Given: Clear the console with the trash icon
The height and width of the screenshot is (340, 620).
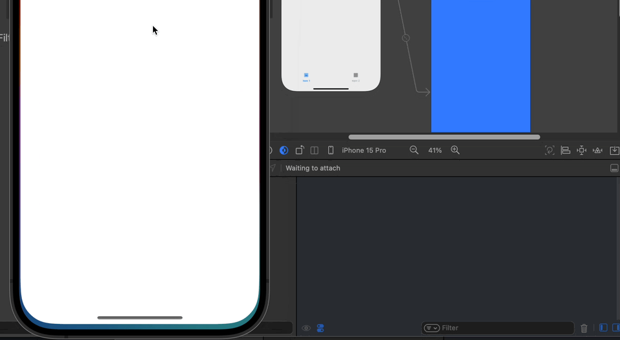Looking at the screenshot, I should (x=584, y=328).
